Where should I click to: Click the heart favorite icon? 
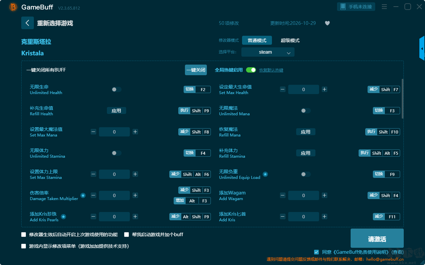coord(327,23)
